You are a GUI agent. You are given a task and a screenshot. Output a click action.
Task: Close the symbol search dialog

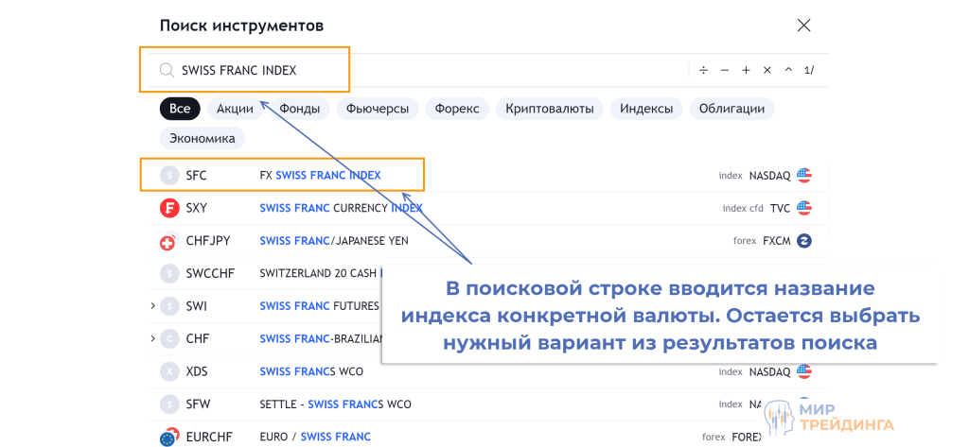point(803,26)
